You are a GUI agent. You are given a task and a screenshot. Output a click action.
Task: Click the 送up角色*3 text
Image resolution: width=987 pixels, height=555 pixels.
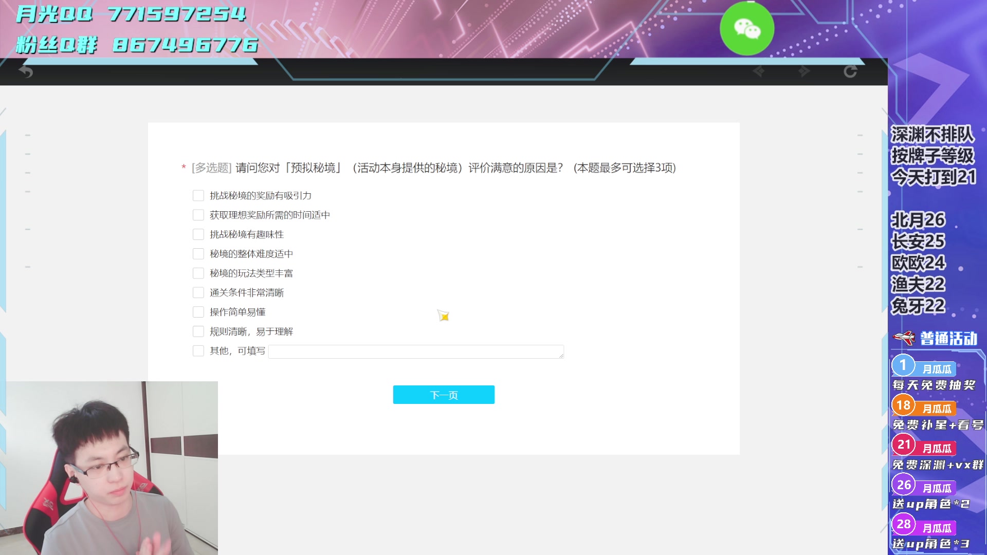click(x=931, y=544)
